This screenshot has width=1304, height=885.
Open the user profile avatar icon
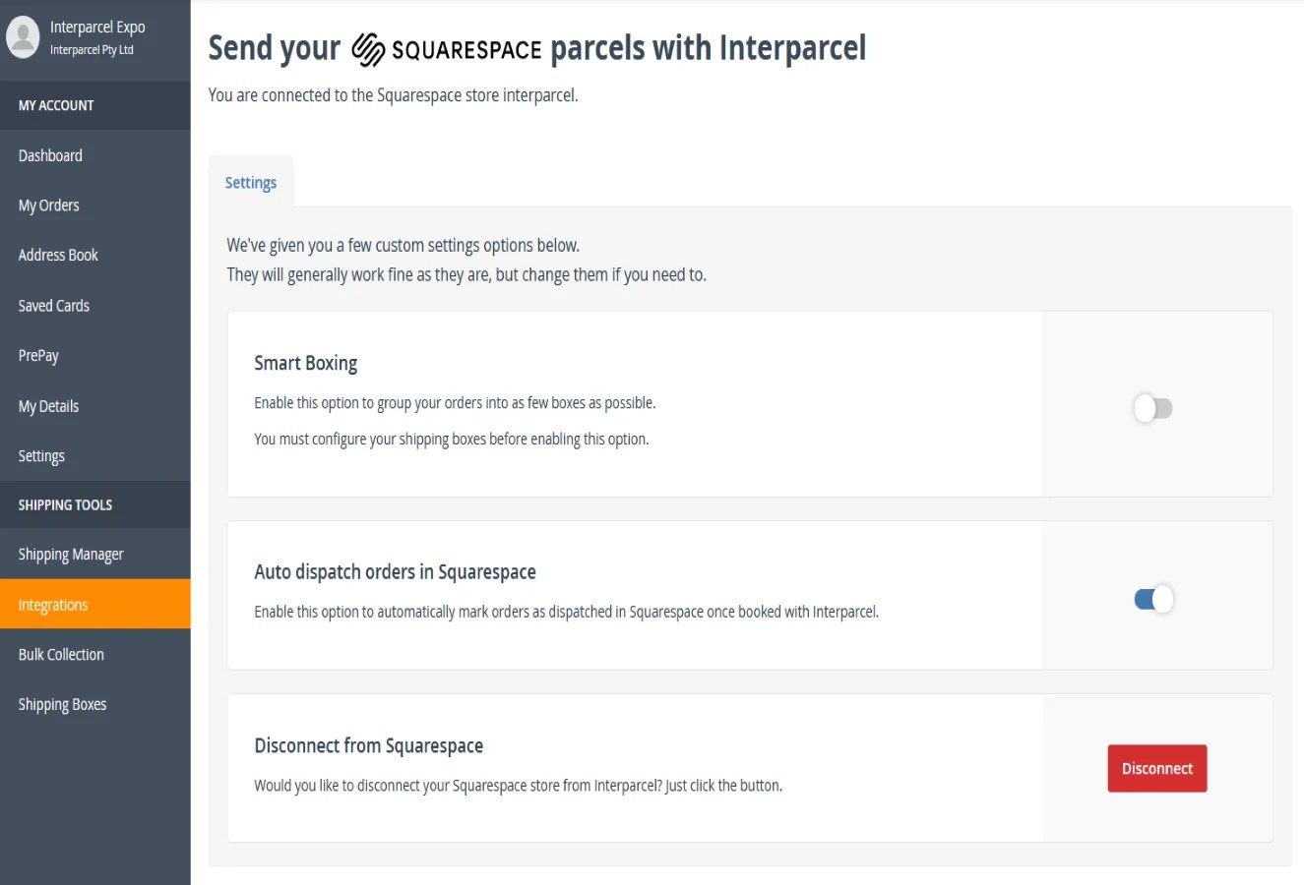[22, 37]
